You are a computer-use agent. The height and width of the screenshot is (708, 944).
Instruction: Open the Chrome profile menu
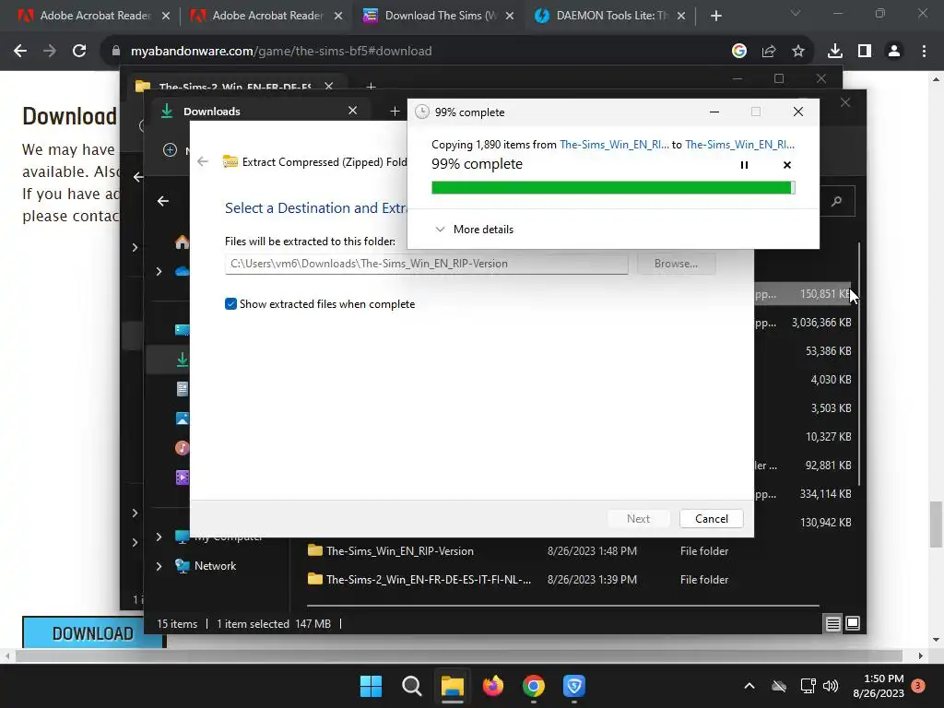894,52
